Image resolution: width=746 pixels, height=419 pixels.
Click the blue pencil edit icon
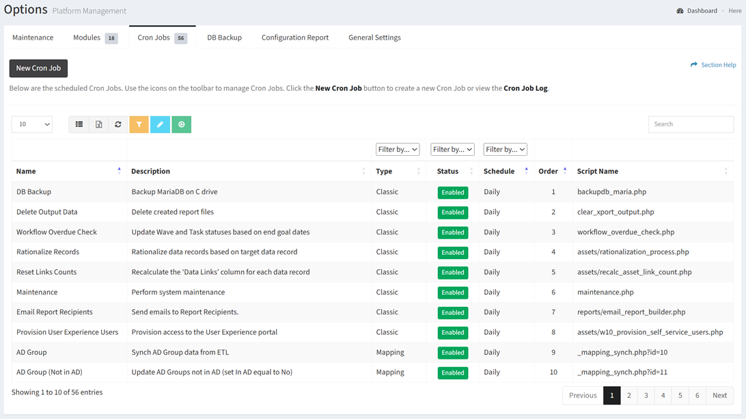(160, 124)
